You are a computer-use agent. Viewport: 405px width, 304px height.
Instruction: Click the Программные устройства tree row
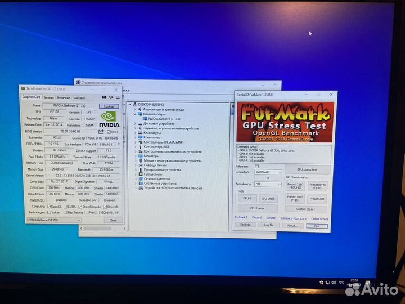(x=162, y=170)
